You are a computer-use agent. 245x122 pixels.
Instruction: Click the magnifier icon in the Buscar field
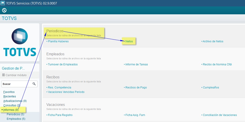click(34, 84)
